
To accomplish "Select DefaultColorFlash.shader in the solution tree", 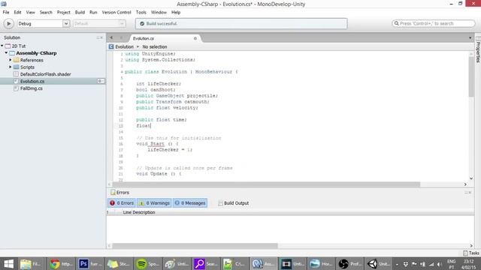I will [x=45, y=74].
